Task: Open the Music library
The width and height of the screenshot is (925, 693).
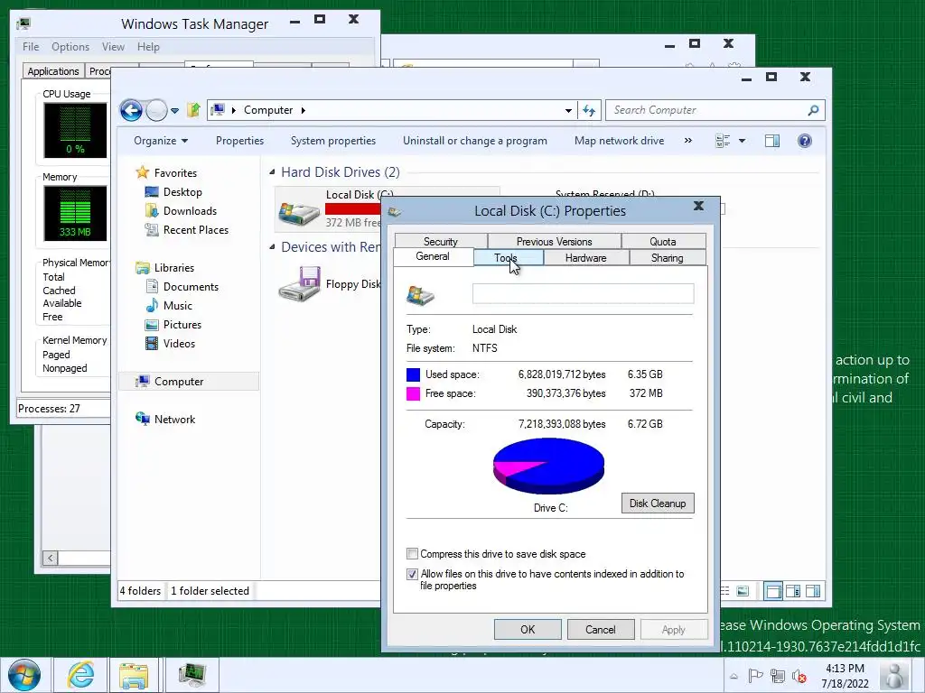Action: click(178, 306)
